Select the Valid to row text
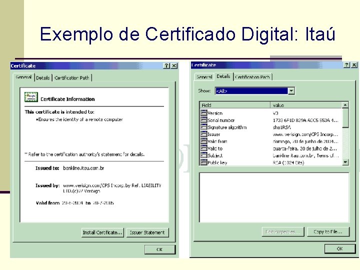The height and width of the screenshot is (270, 360). click(215, 148)
